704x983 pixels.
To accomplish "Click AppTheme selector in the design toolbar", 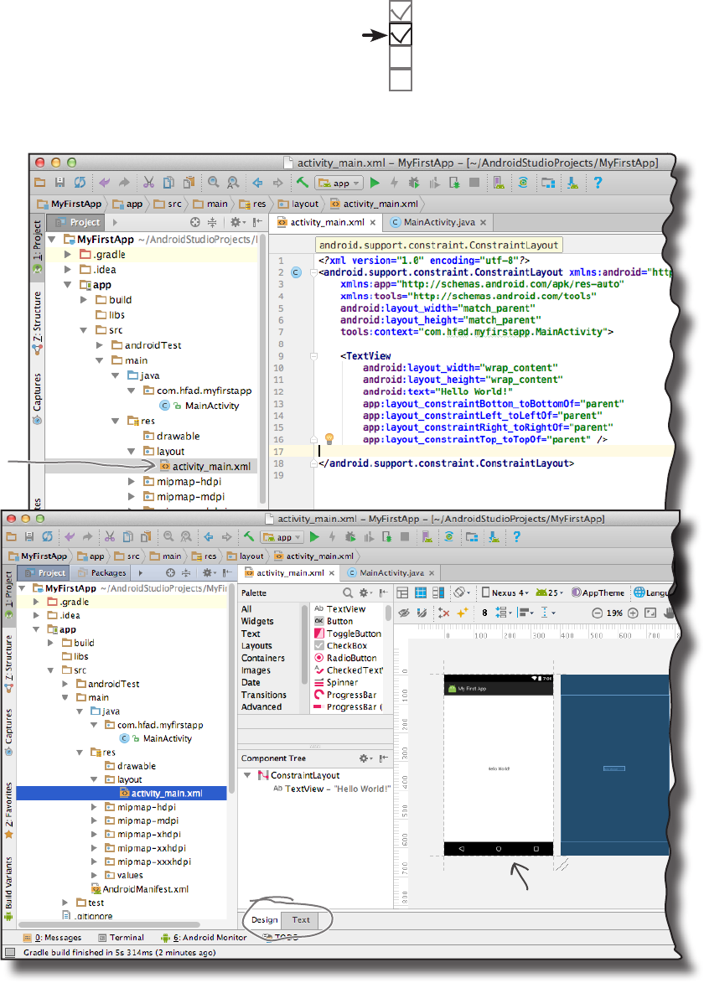I will click(598, 592).
